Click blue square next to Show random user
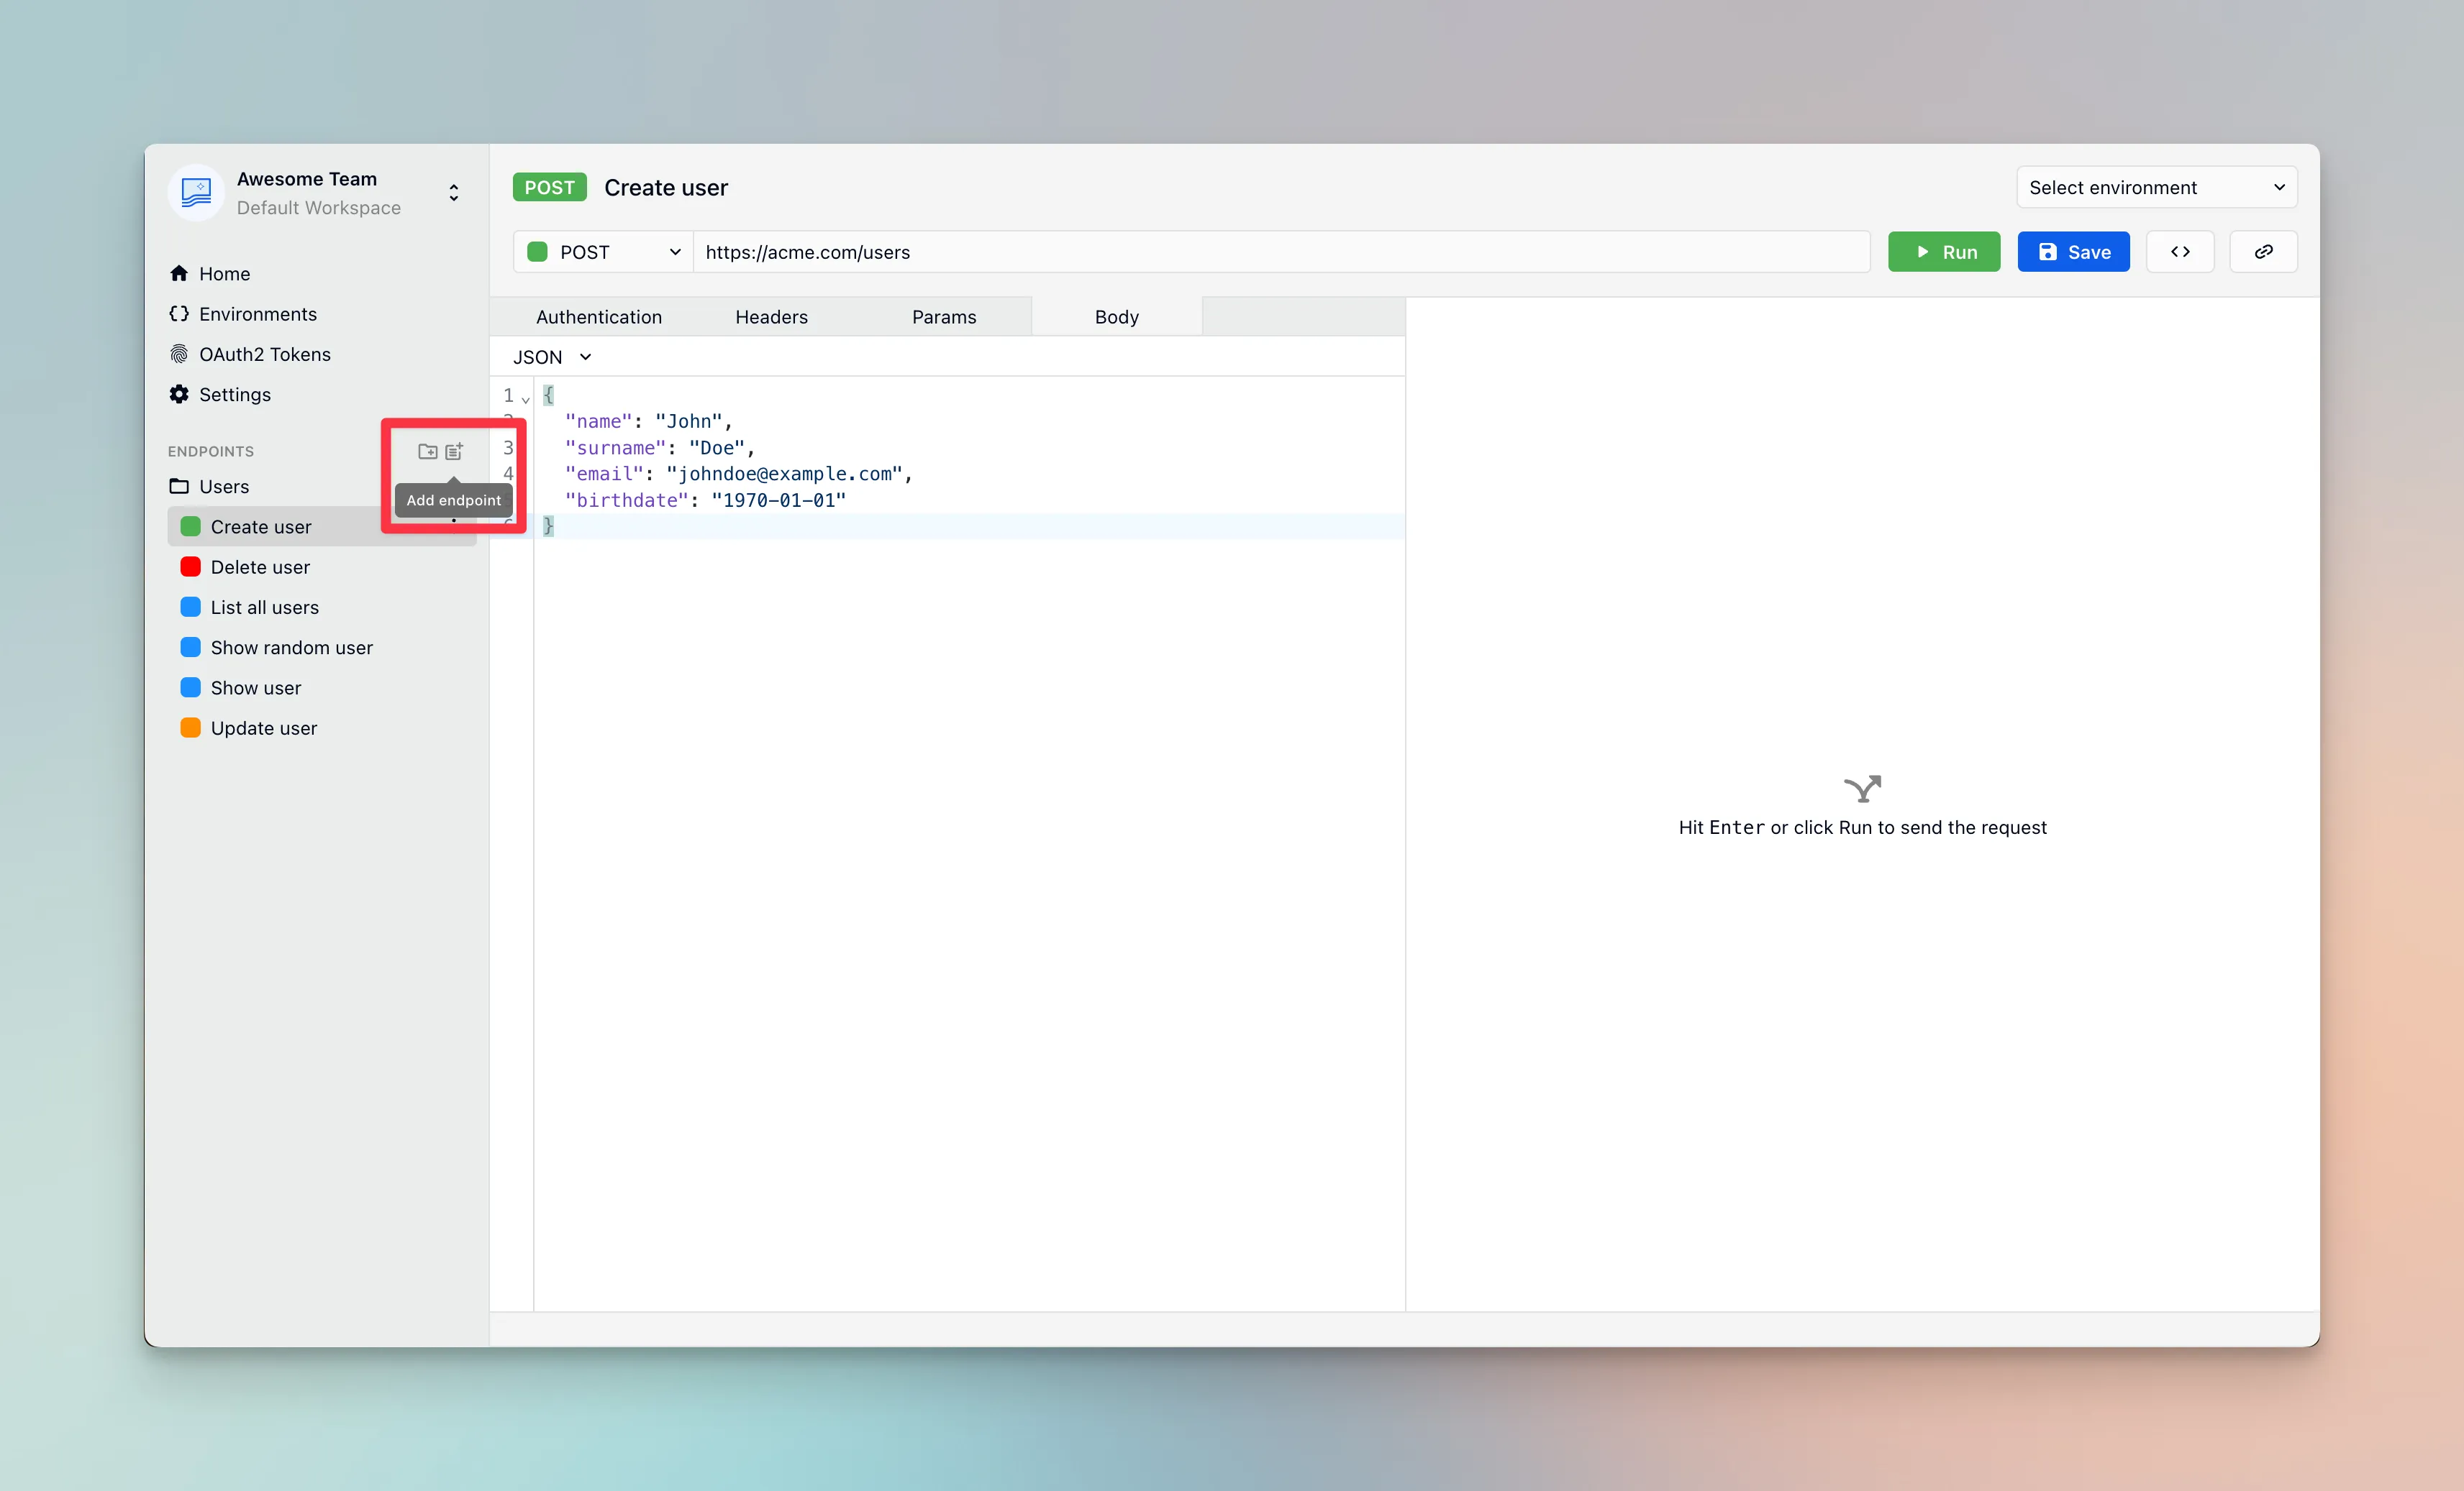 click(190, 646)
